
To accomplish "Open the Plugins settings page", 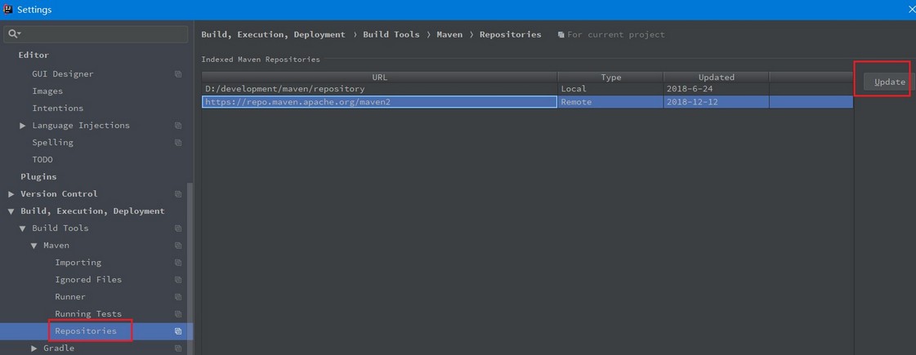I will pos(38,176).
